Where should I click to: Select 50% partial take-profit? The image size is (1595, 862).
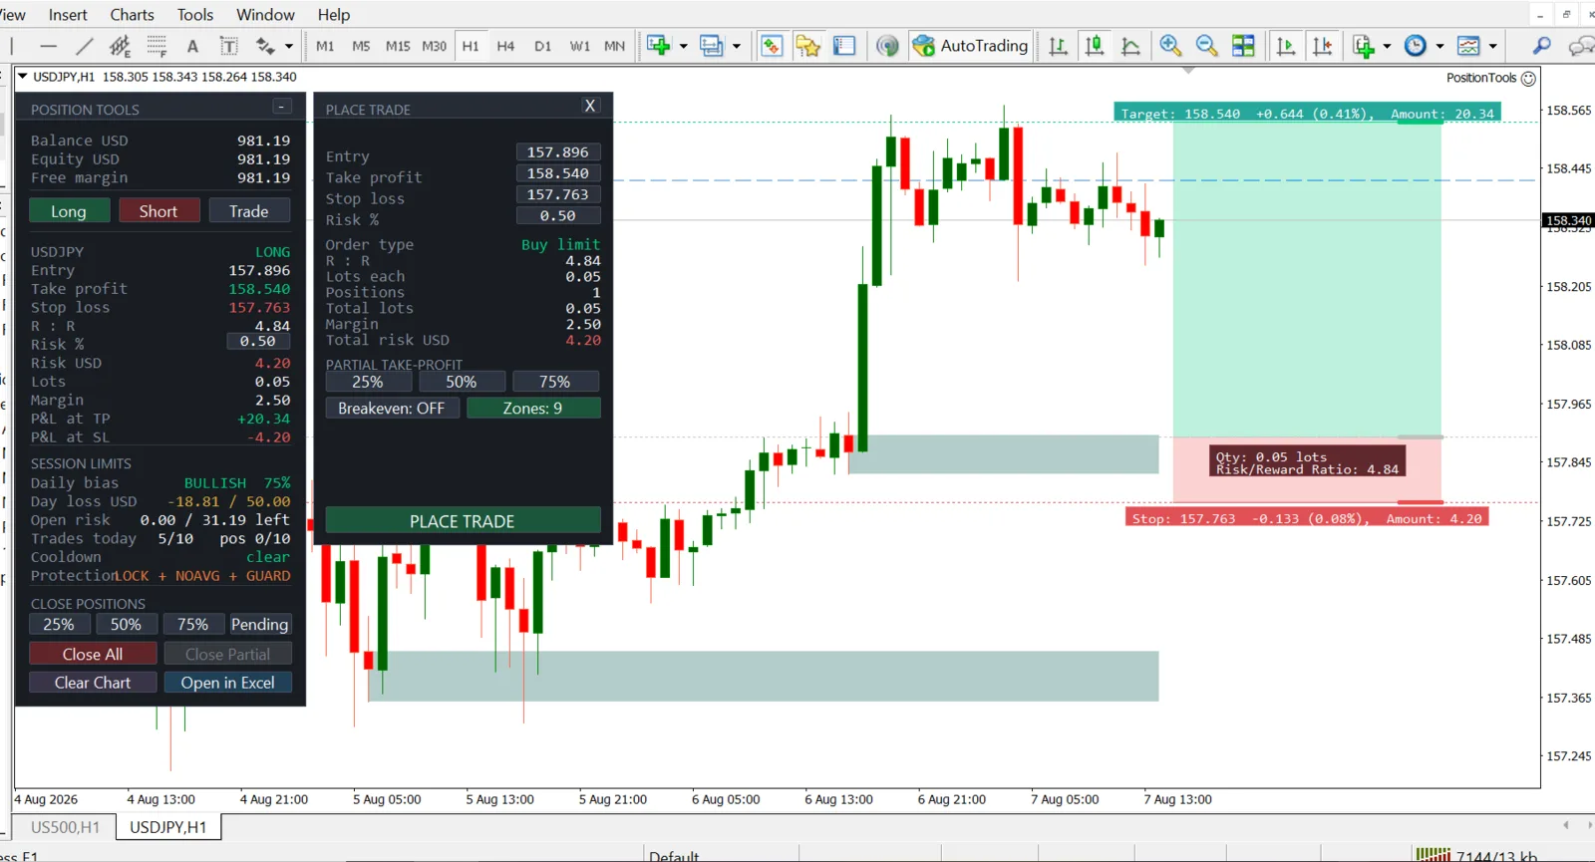tap(462, 382)
